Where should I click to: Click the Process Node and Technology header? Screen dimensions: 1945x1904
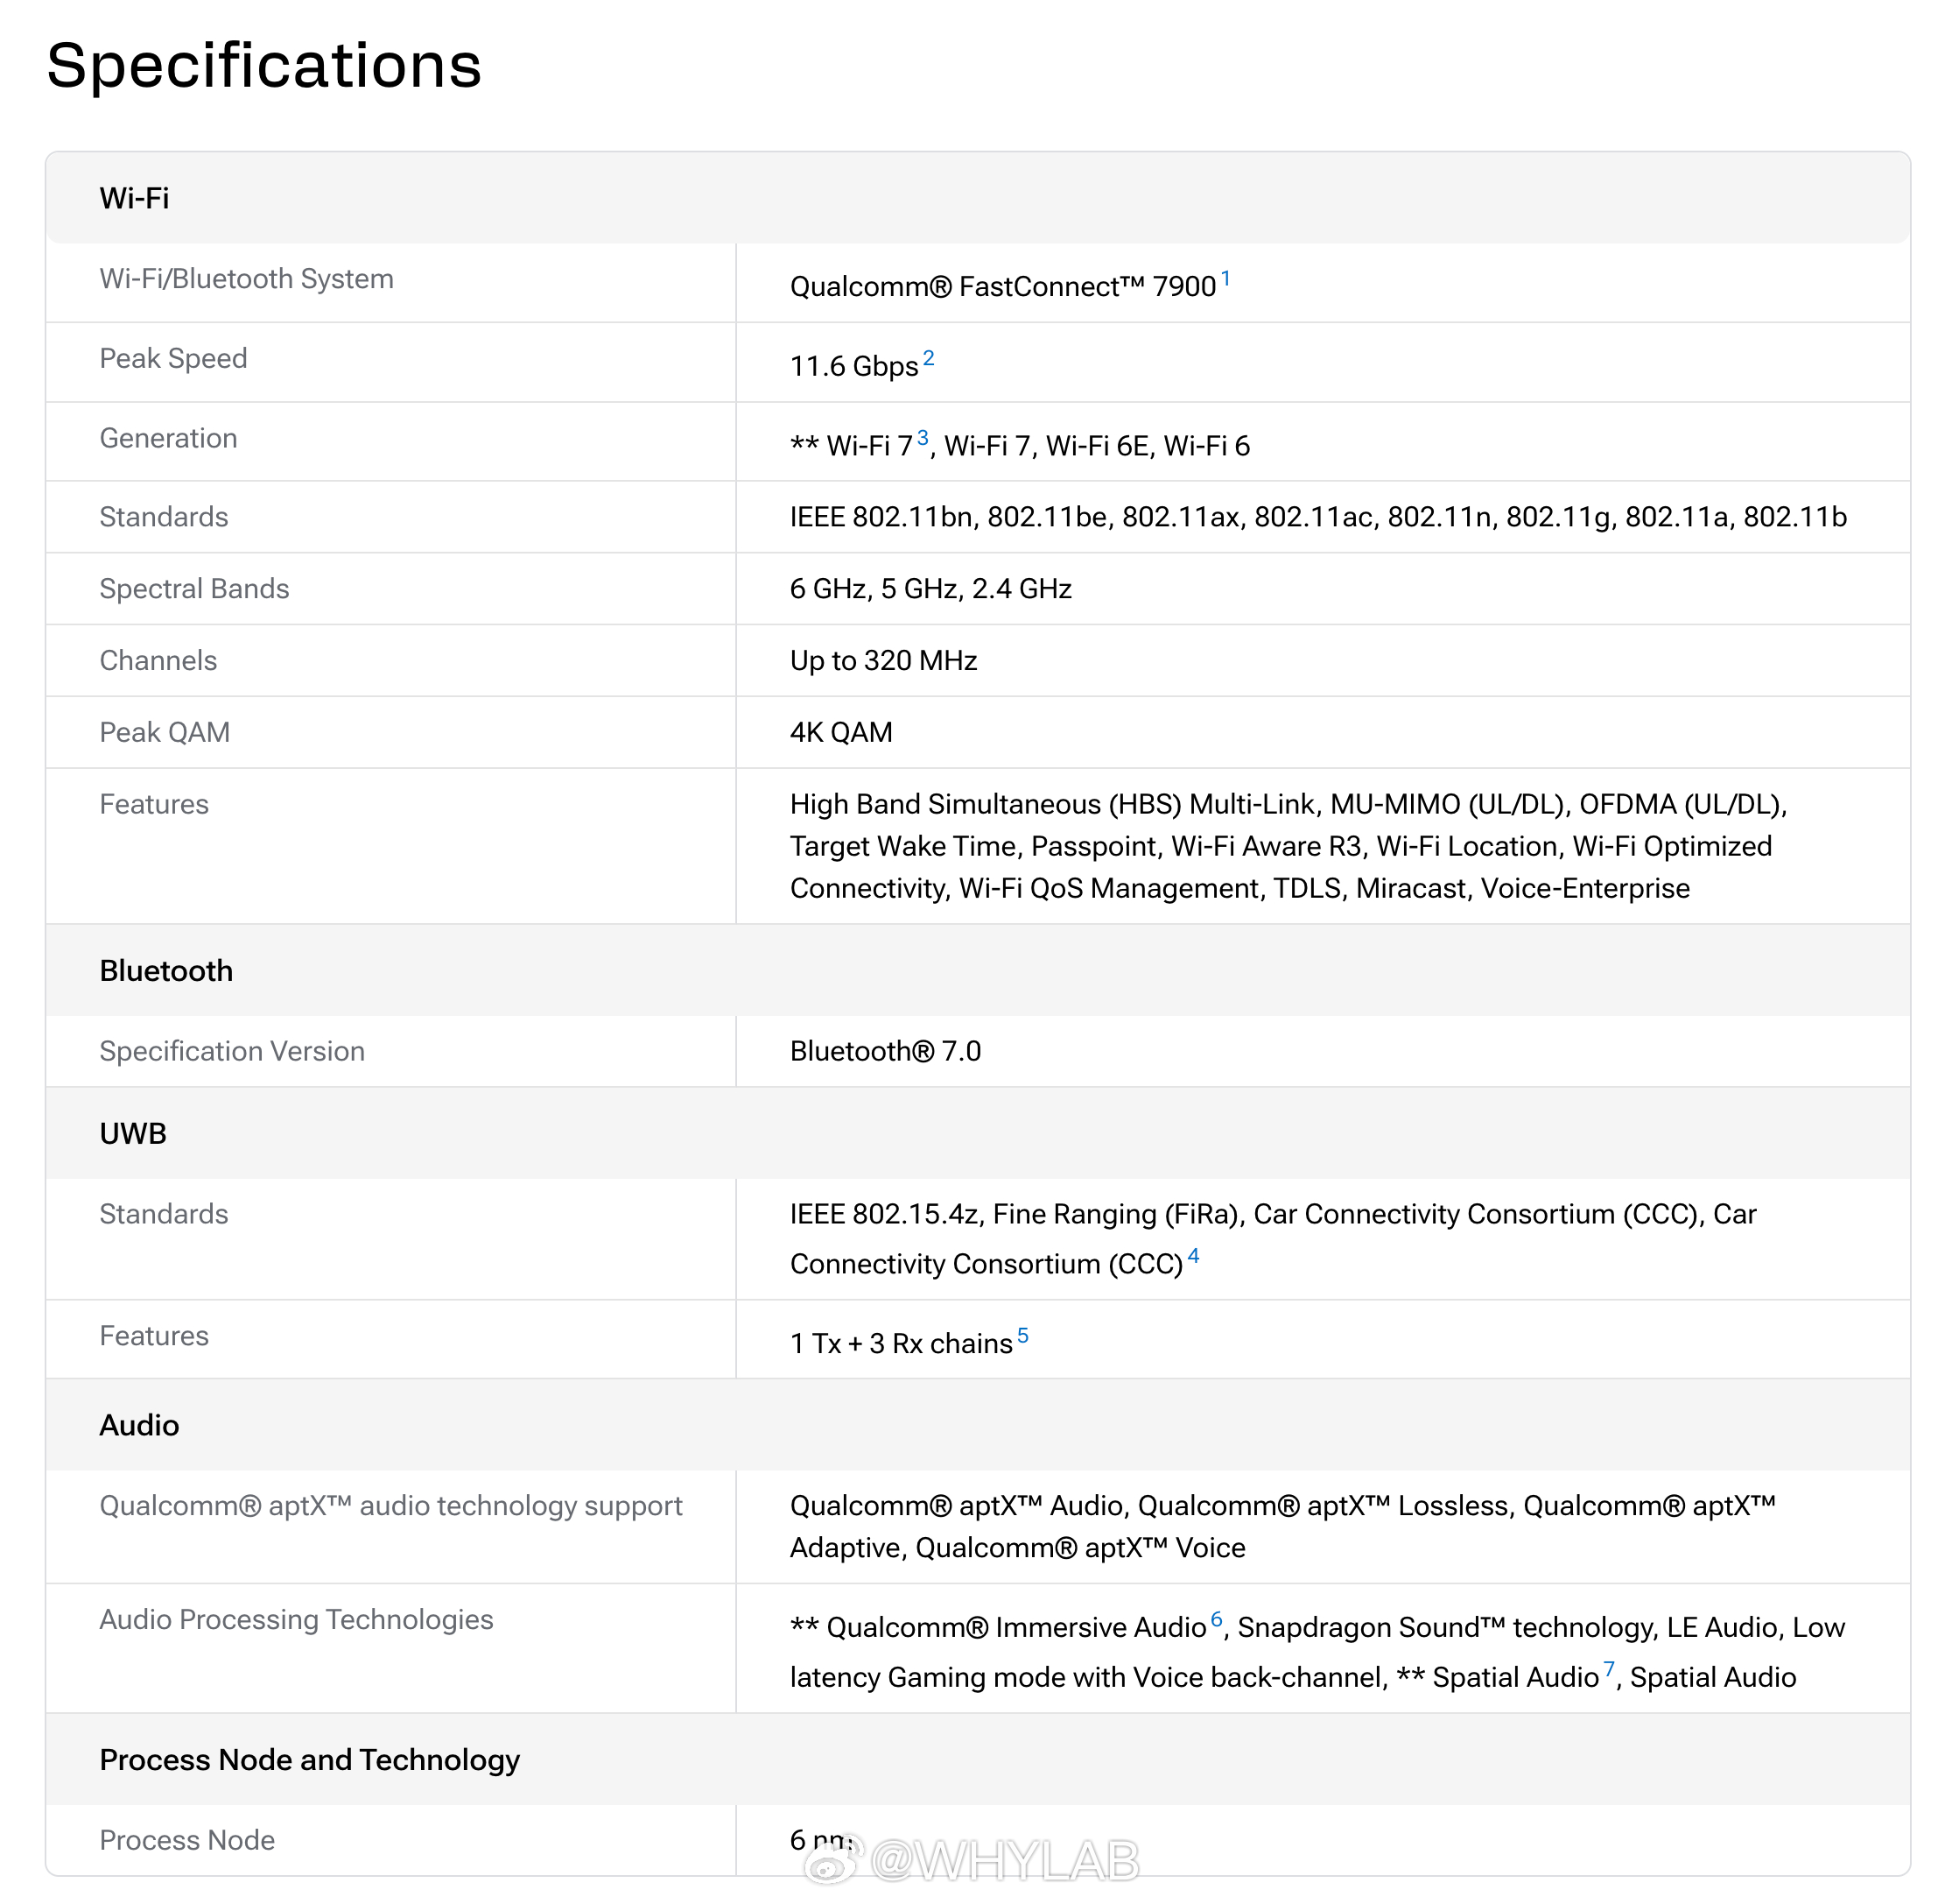click(x=309, y=1760)
